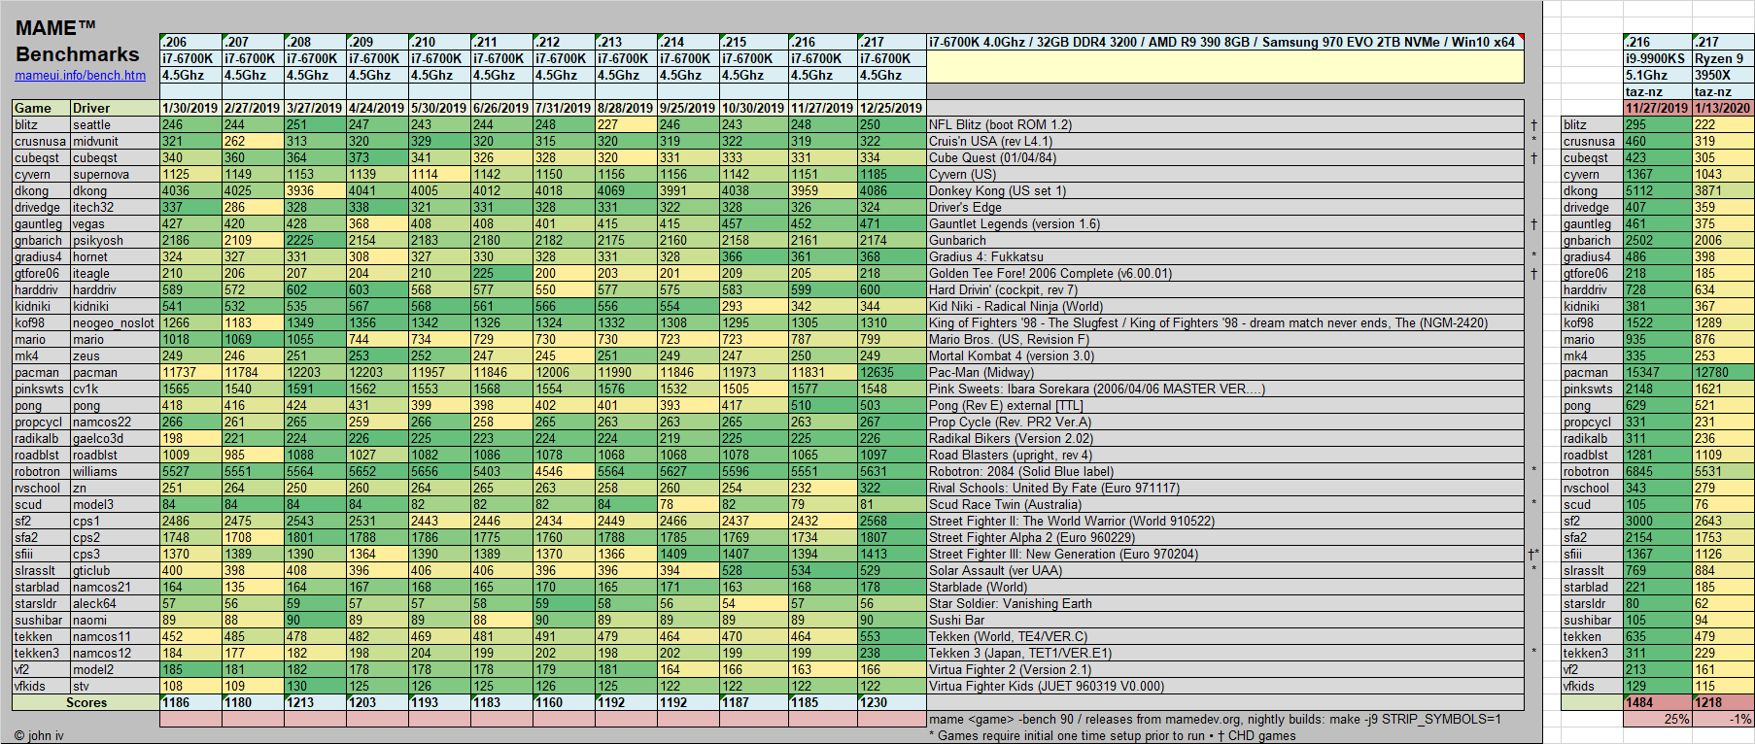The width and height of the screenshot is (1755, 744).
Task: Select the score total 1484
Action: 1657,702
